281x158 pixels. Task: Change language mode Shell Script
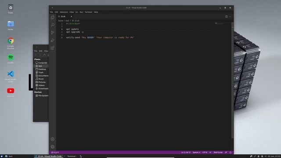pos(218,152)
